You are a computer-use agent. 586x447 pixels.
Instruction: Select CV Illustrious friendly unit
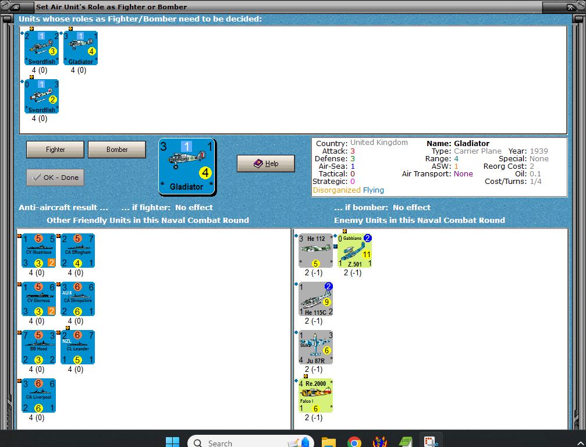click(x=38, y=251)
